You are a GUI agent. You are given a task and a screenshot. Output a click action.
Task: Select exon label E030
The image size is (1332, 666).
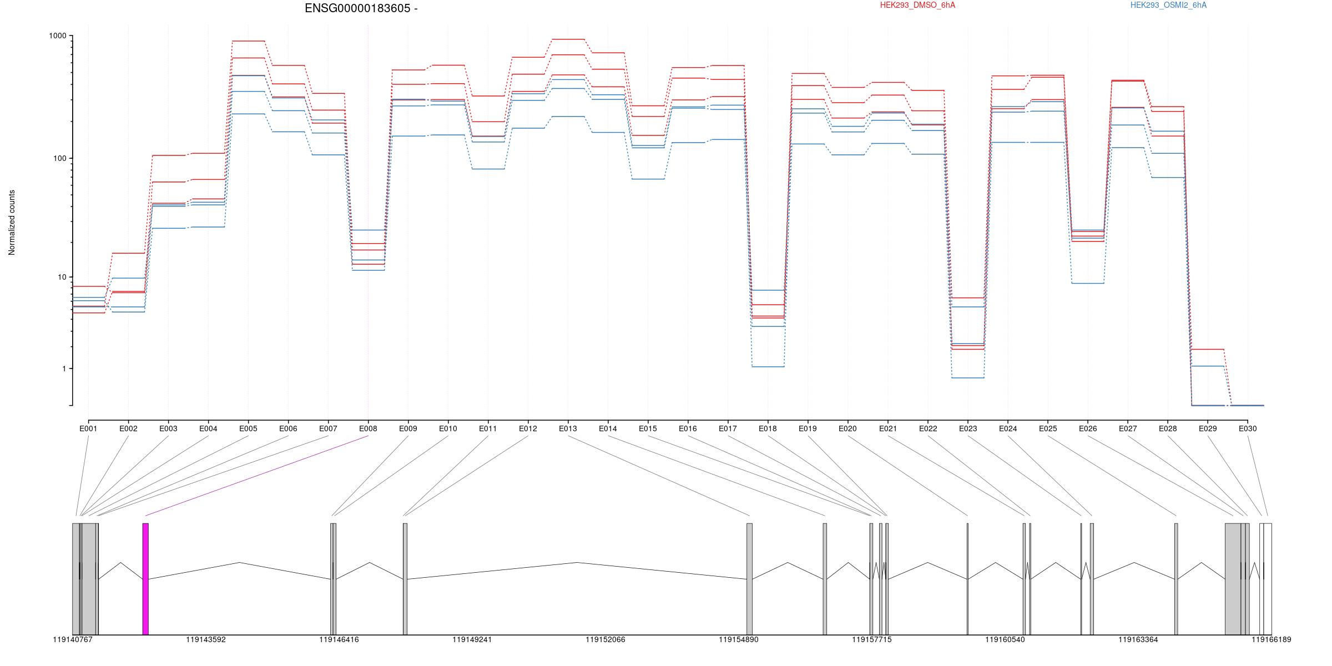1248,428
